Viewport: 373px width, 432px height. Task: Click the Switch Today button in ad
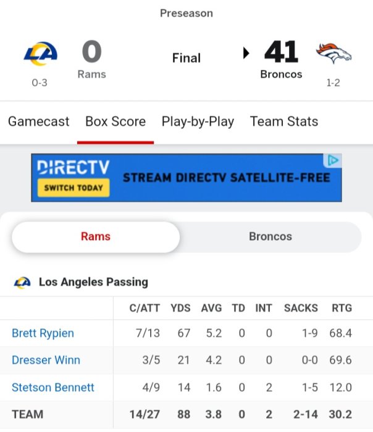point(73,188)
